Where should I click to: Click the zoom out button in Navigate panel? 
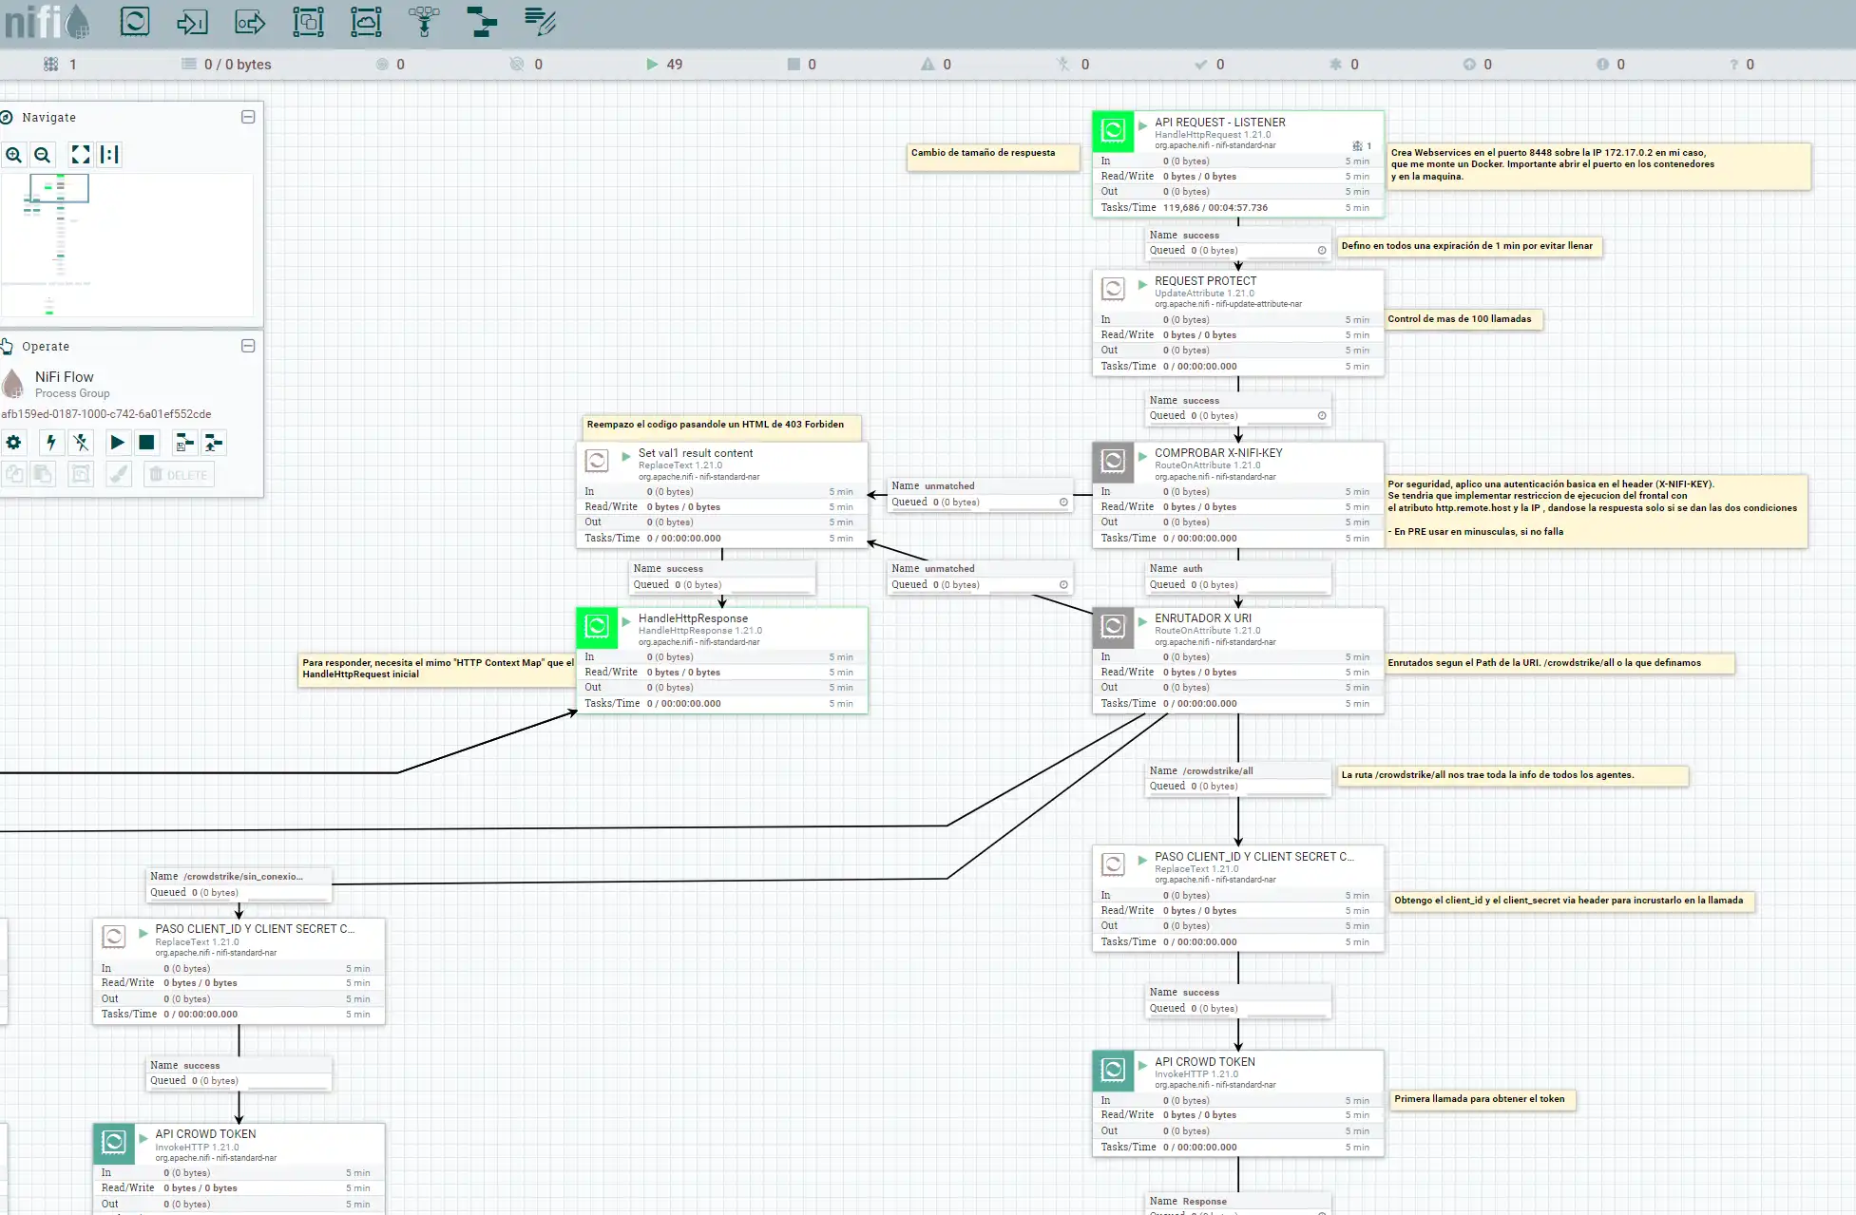(43, 155)
